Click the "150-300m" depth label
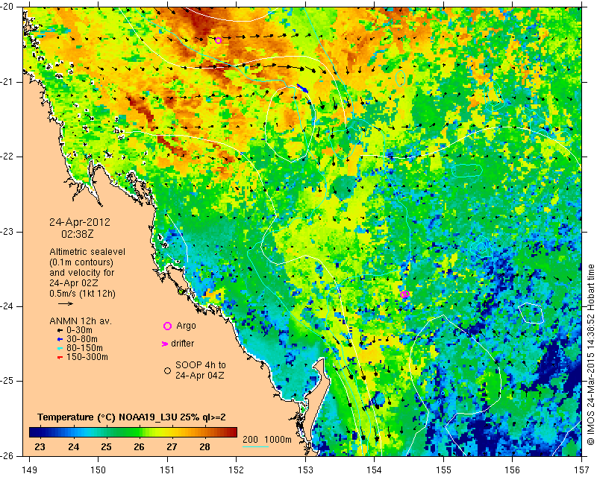Image resolution: width=597 pixels, height=477 pixels. pyautogui.click(x=87, y=357)
